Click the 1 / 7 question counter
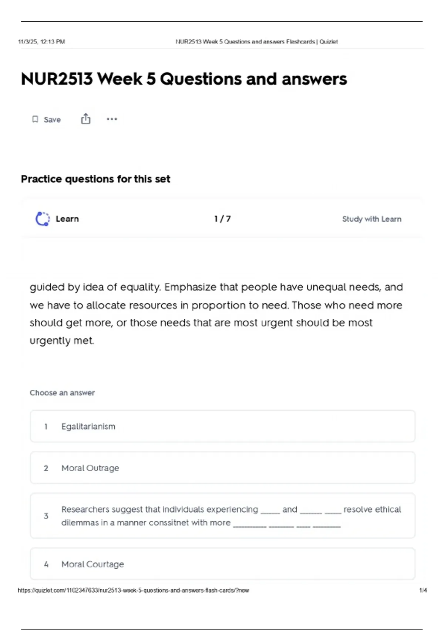The height and width of the screenshot is (630, 444). (x=222, y=219)
